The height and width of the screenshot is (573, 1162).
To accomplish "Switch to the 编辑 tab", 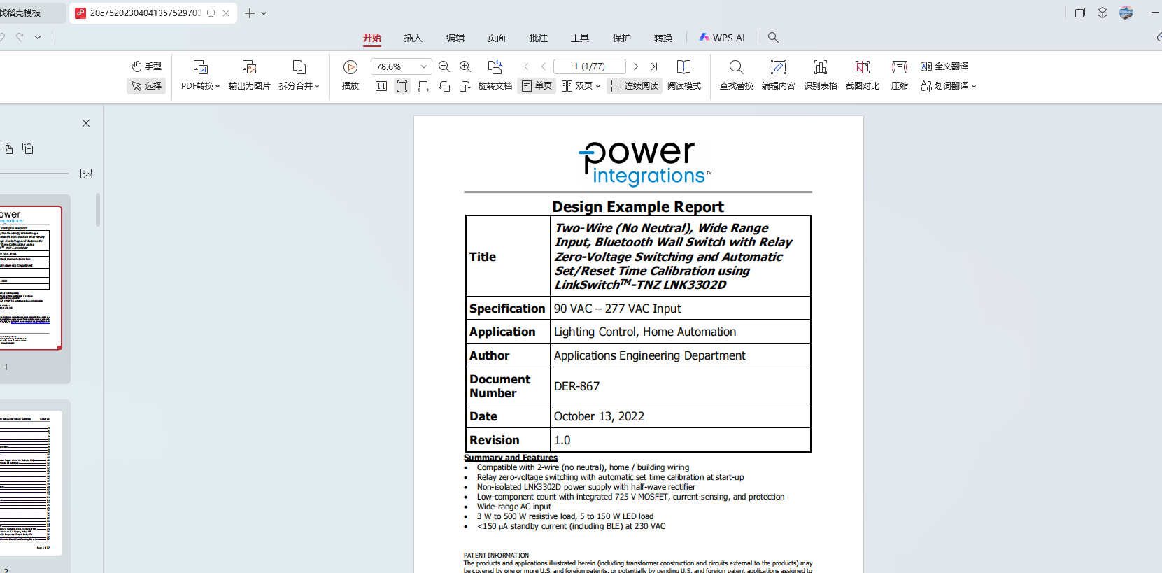I will [455, 38].
